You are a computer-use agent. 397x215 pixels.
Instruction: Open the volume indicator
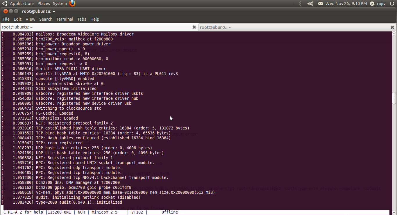click(310, 3)
